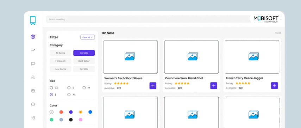Open the analytics trend arrow icon

coord(33,50)
